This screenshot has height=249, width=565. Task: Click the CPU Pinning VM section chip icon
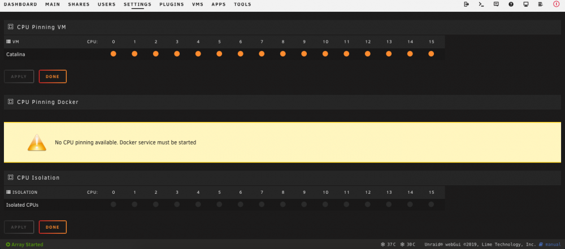coord(10,27)
